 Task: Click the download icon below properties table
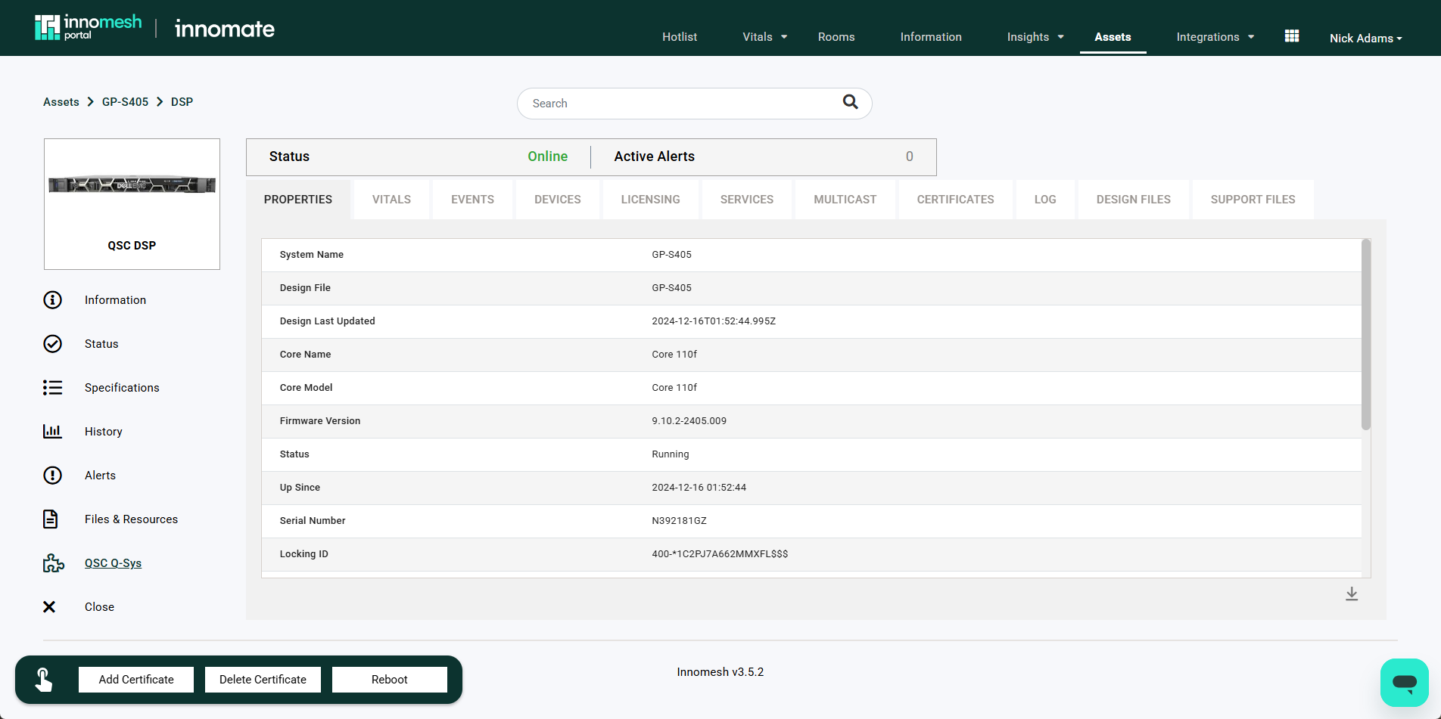click(x=1352, y=594)
